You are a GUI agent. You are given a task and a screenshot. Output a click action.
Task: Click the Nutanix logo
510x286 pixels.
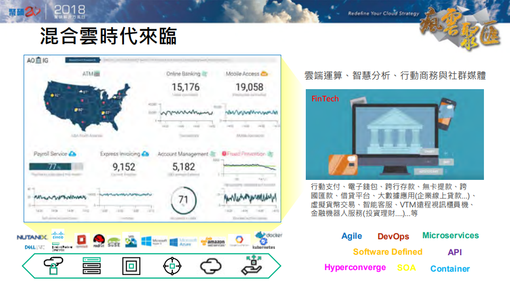point(32,237)
